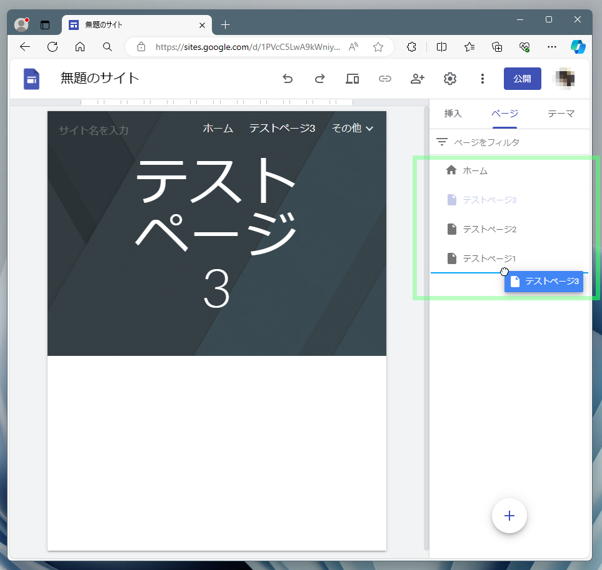Add this page to favorites star

click(378, 47)
